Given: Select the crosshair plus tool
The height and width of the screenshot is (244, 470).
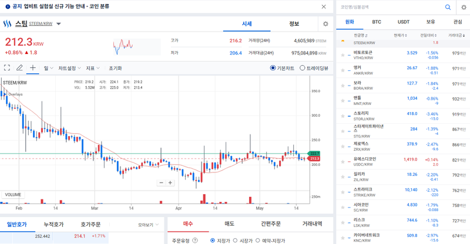Looking at the screenshot, I should coord(33,67).
